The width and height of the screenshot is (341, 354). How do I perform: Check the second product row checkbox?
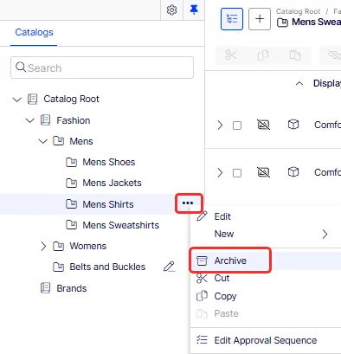[x=237, y=173]
